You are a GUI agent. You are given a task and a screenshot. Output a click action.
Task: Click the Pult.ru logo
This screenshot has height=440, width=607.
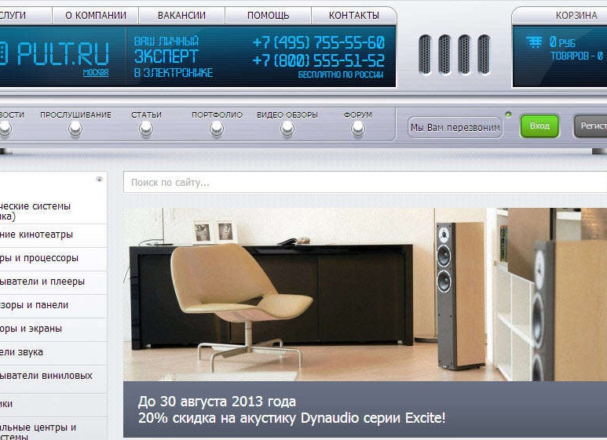[55, 52]
